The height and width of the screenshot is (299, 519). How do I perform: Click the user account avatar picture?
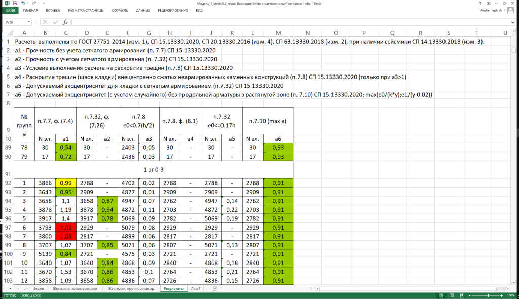click(x=510, y=10)
